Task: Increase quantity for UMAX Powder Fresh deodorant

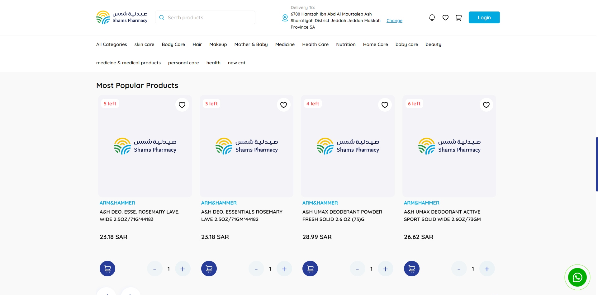Action: click(x=386, y=269)
